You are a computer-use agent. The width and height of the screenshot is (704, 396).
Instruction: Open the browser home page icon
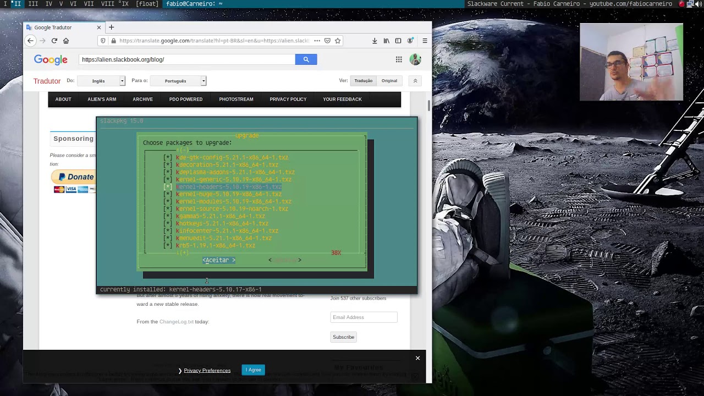(x=66, y=41)
